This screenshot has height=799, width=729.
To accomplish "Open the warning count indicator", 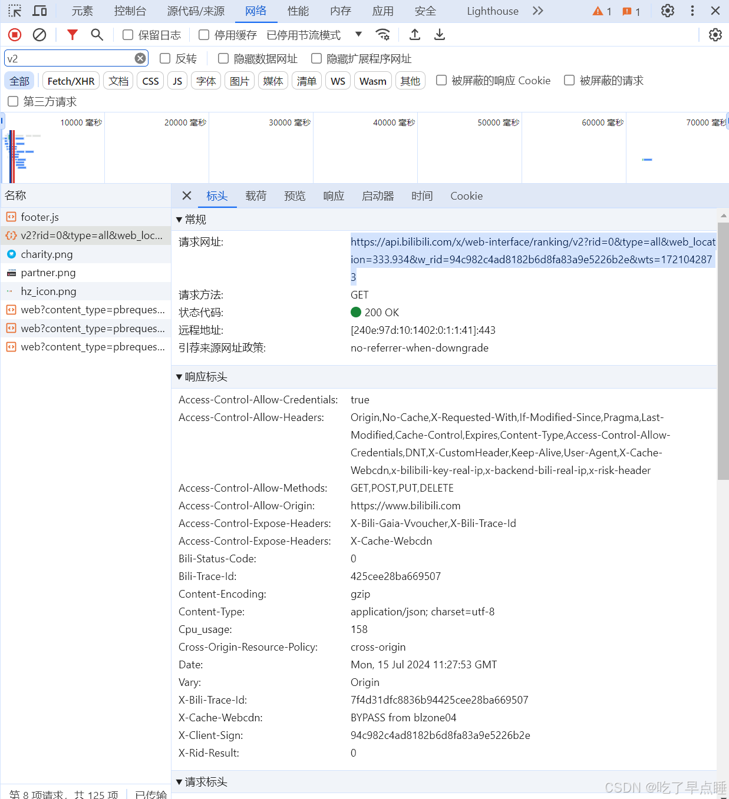I will (x=602, y=11).
